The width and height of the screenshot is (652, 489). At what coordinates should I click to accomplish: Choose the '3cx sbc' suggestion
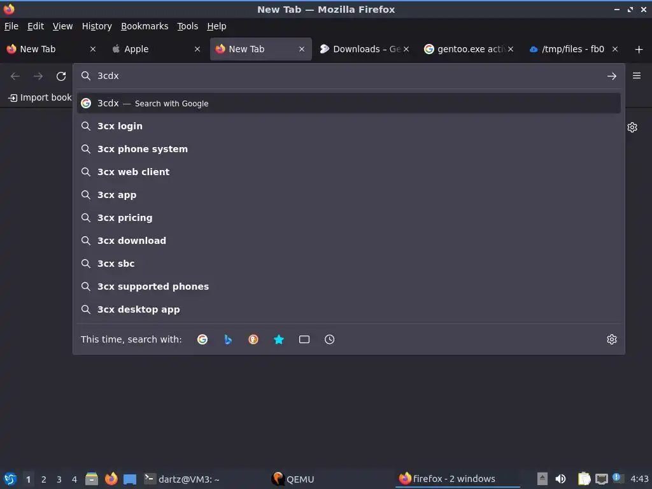tap(348, 263)
